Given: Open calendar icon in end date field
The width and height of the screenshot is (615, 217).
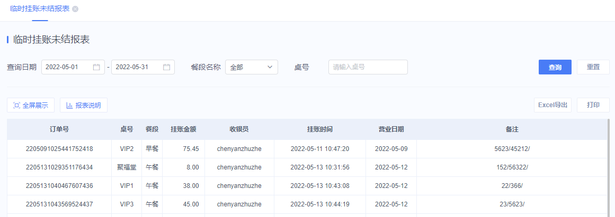Looking at the screenshot, I should [166, 67].
